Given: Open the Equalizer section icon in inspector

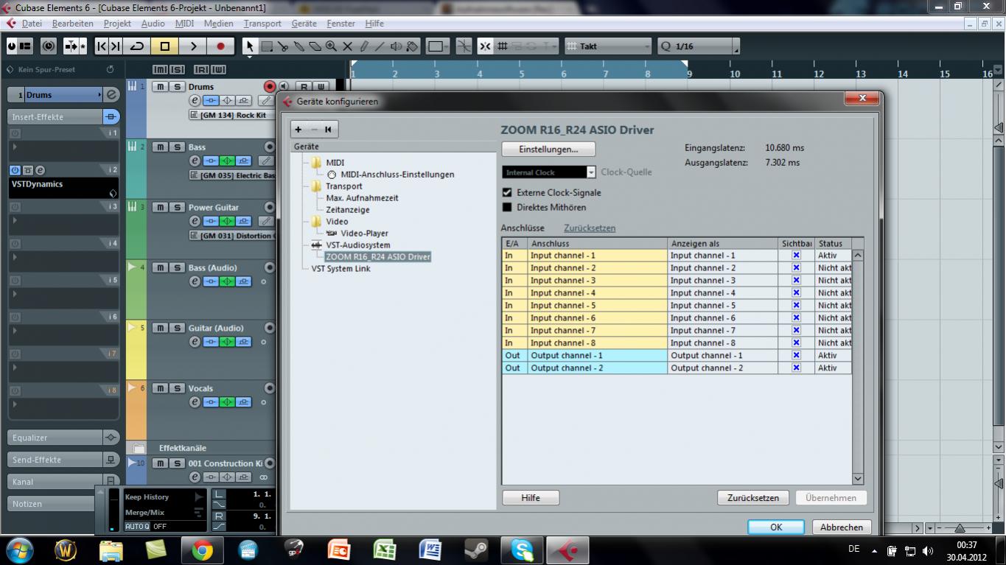Looking at the screenshot, I should pyautogui.click(x=111, y=438).
